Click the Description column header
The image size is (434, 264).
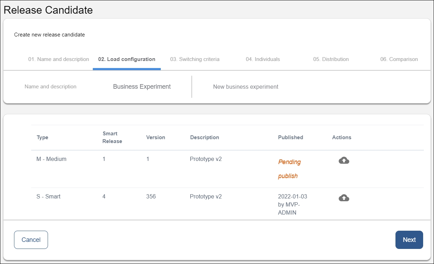(x=205, y=137)
